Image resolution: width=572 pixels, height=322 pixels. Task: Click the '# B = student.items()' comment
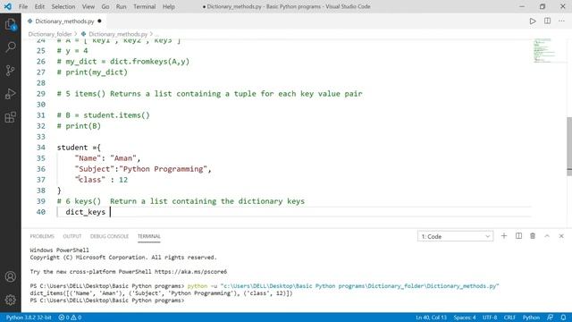point(104,115)
